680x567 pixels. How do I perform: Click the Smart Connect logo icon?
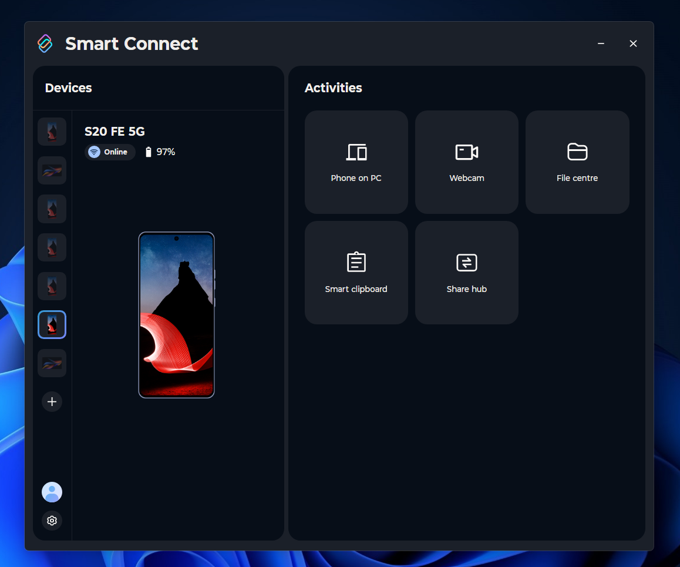click(45, 43)
